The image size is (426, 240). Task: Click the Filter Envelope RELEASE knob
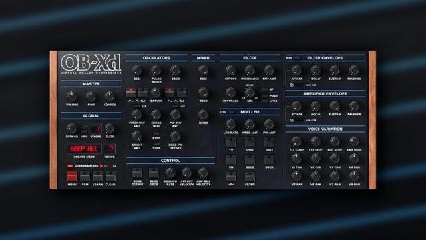354,71
